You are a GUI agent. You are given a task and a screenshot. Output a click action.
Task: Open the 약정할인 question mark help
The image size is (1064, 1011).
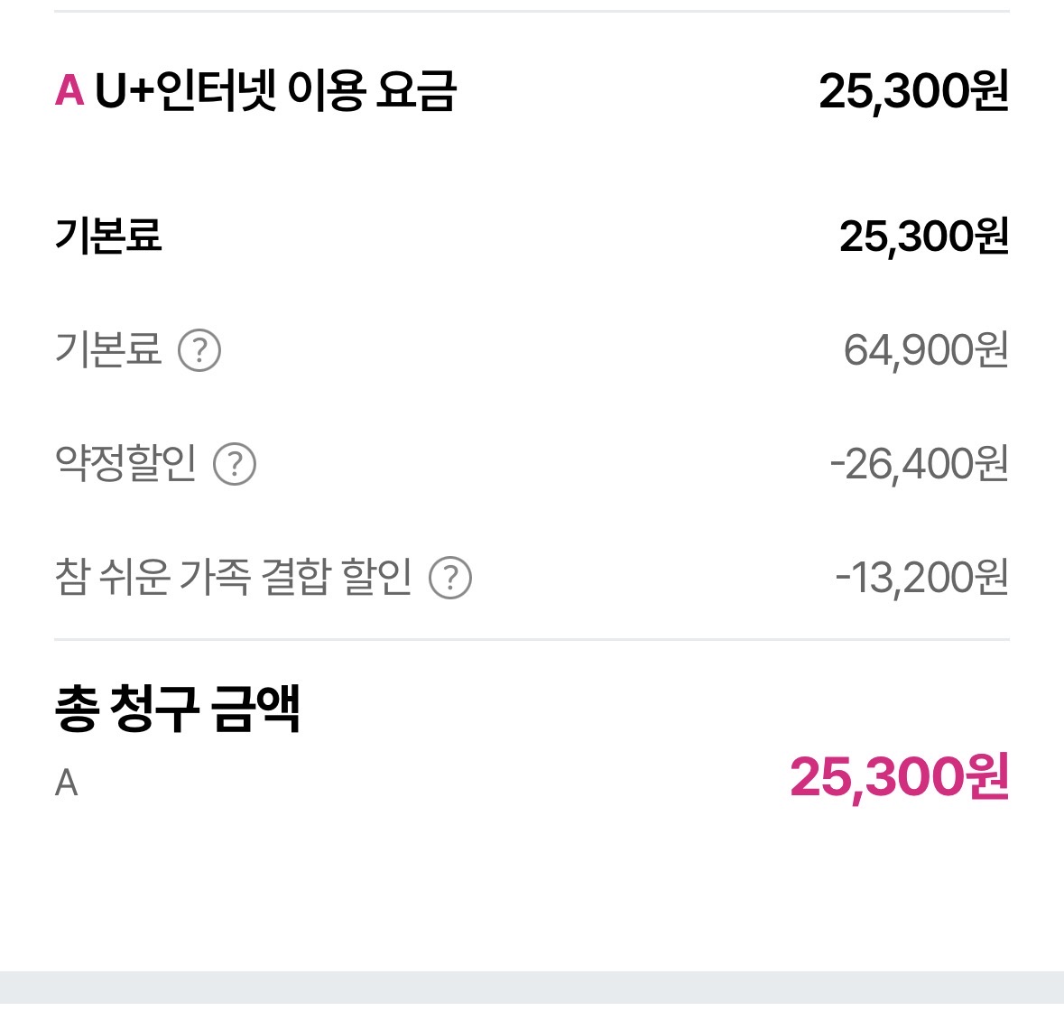click(x=235, y=464)
